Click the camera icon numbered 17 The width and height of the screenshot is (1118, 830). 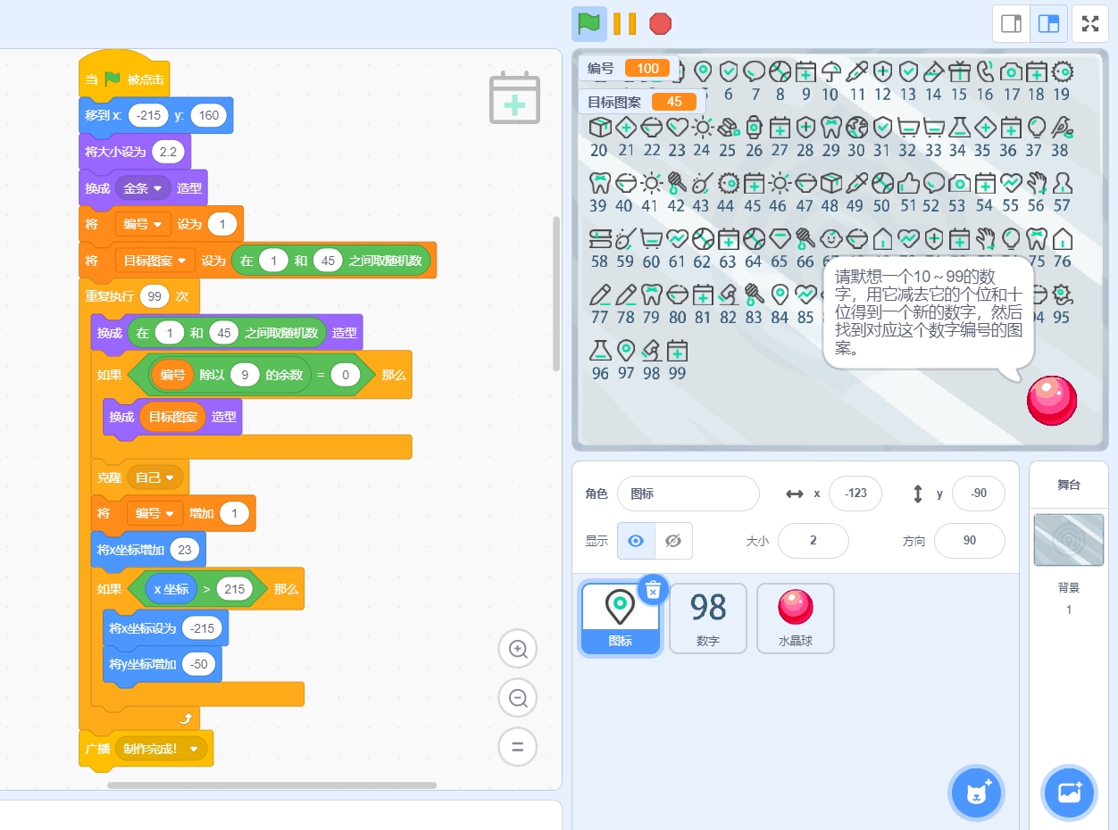[x=1012, y=71]
